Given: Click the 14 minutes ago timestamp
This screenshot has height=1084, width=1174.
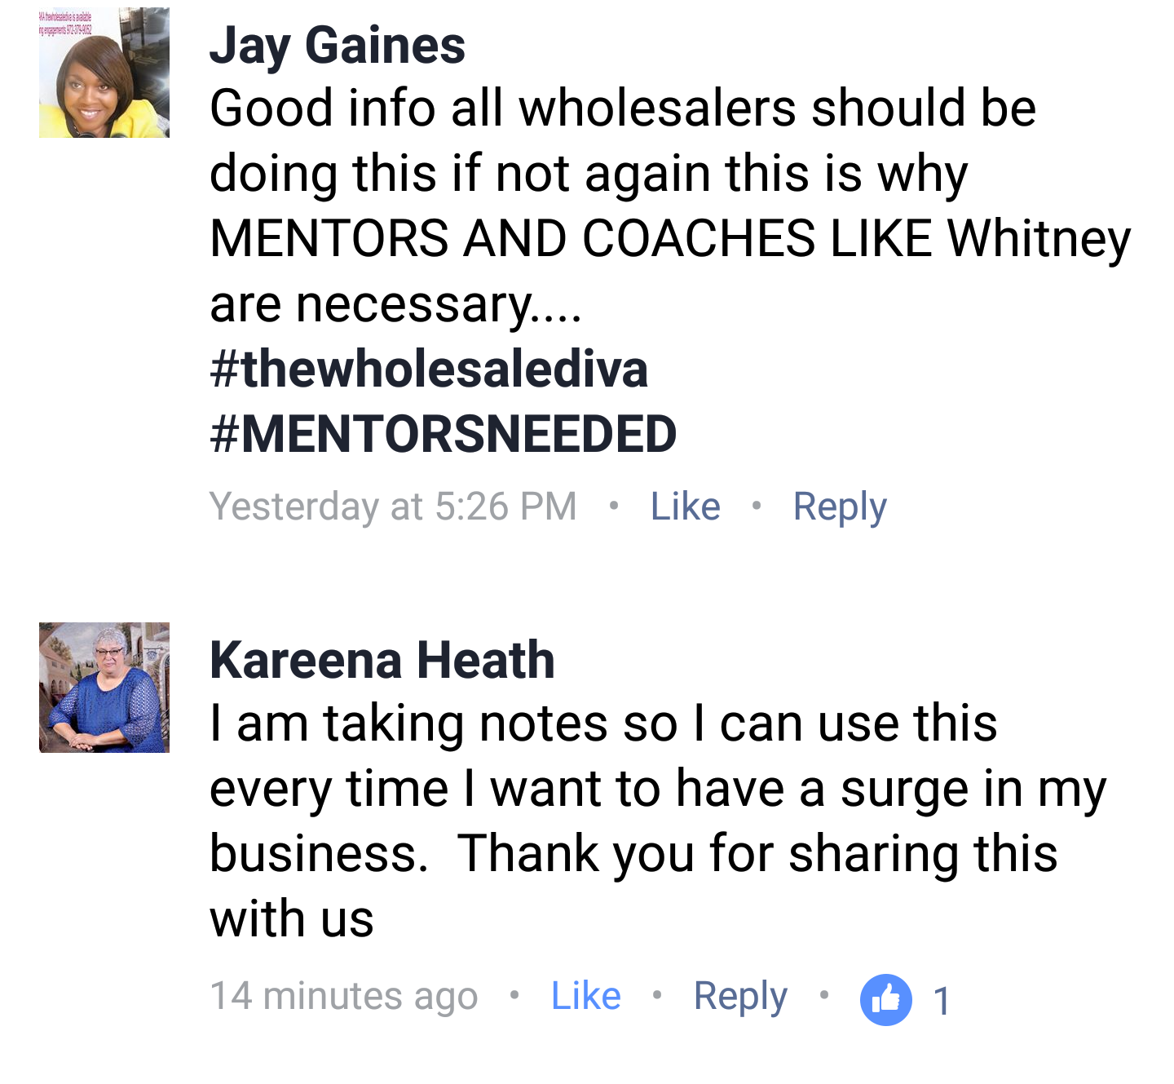Looking at the screenshot, I should tap(343, 996).
